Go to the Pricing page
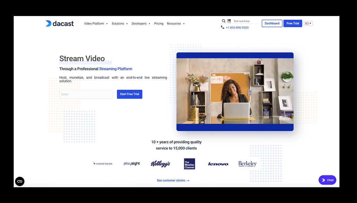The image size is (357, 203). (159, 24)
